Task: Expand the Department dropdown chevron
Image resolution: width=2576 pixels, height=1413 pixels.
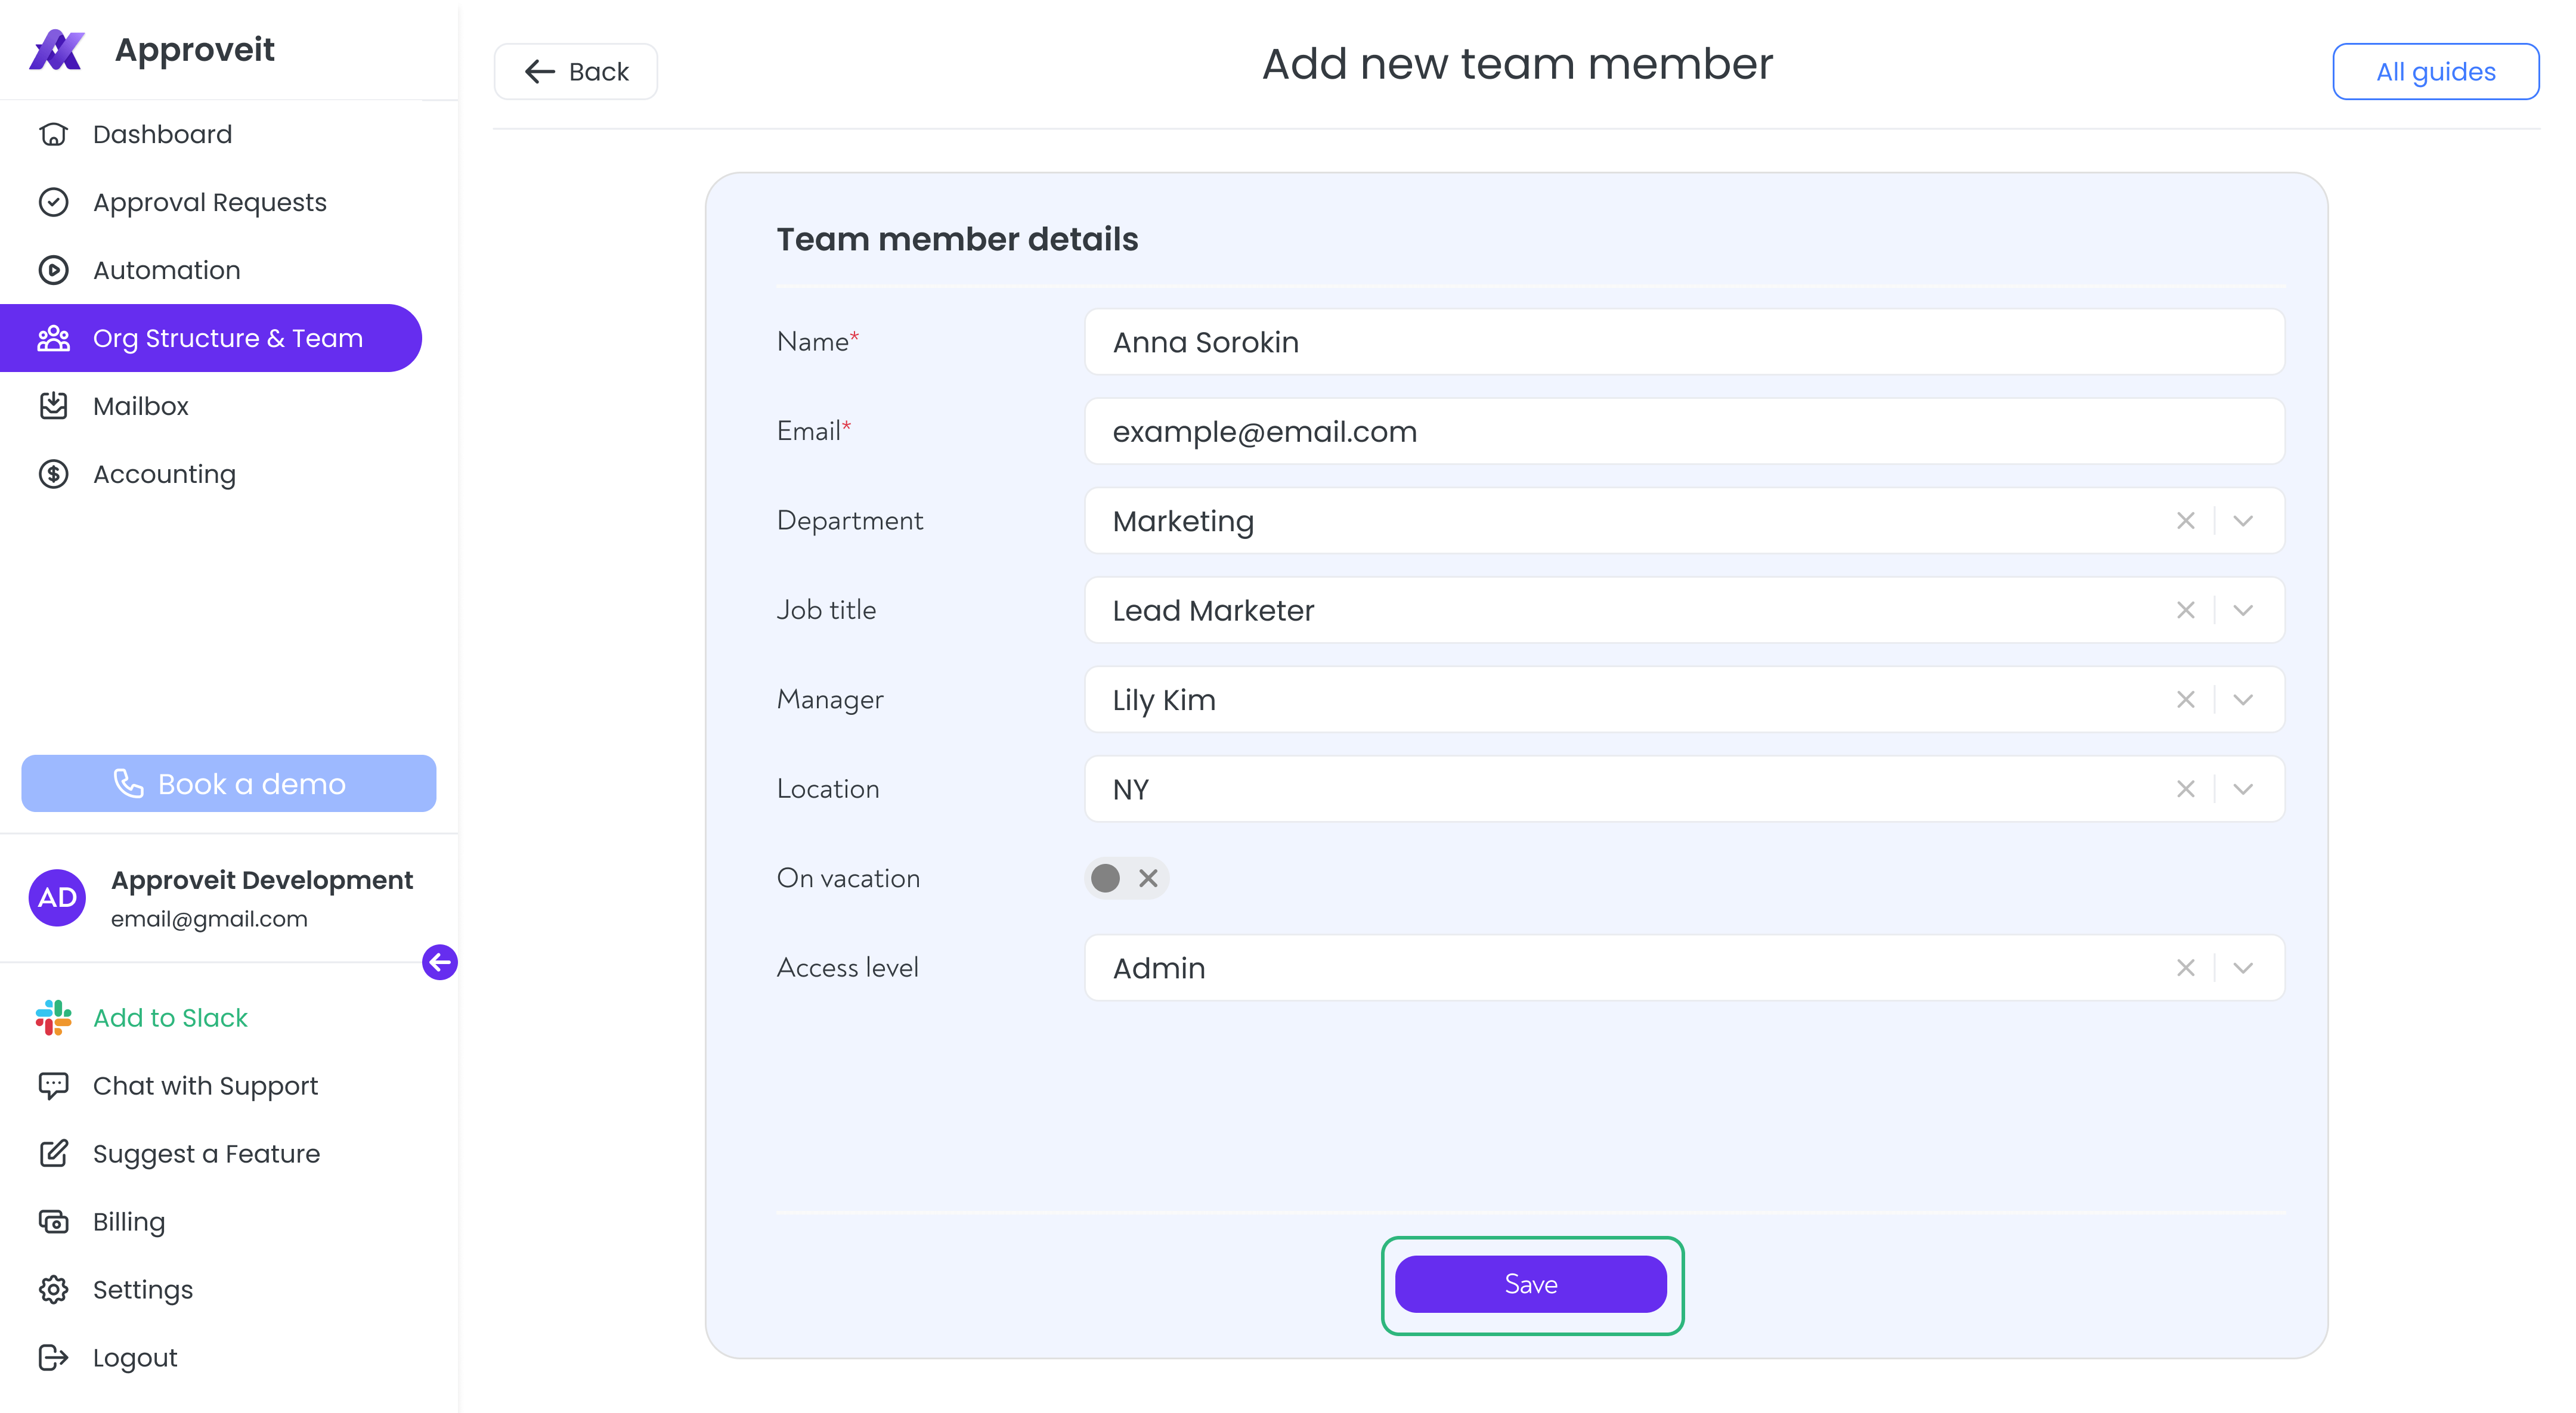Action: tap(2243, 521)
